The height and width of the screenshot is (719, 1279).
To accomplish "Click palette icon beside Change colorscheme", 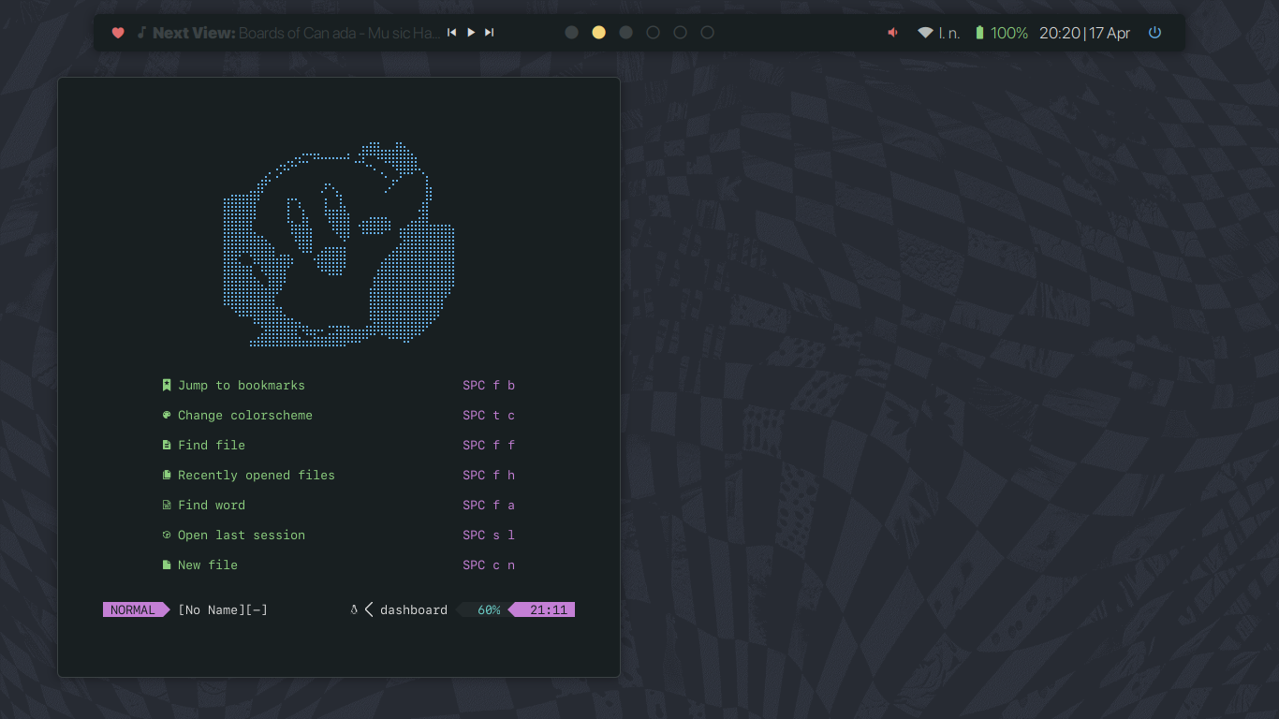I will (167, 415).
